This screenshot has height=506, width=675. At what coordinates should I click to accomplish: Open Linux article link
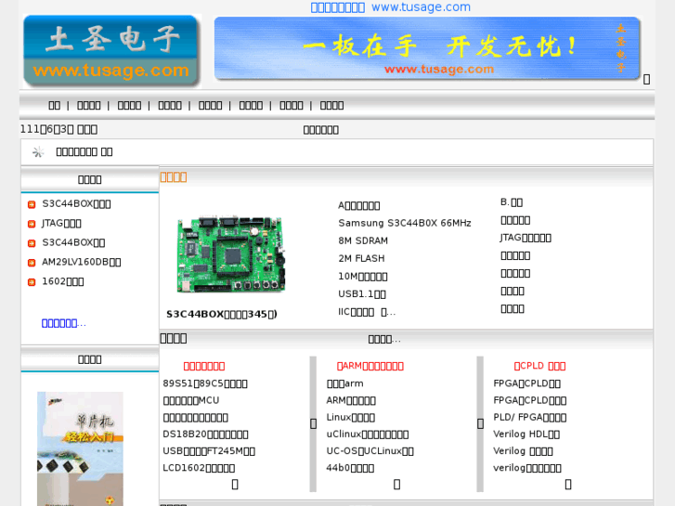point(350,417)
